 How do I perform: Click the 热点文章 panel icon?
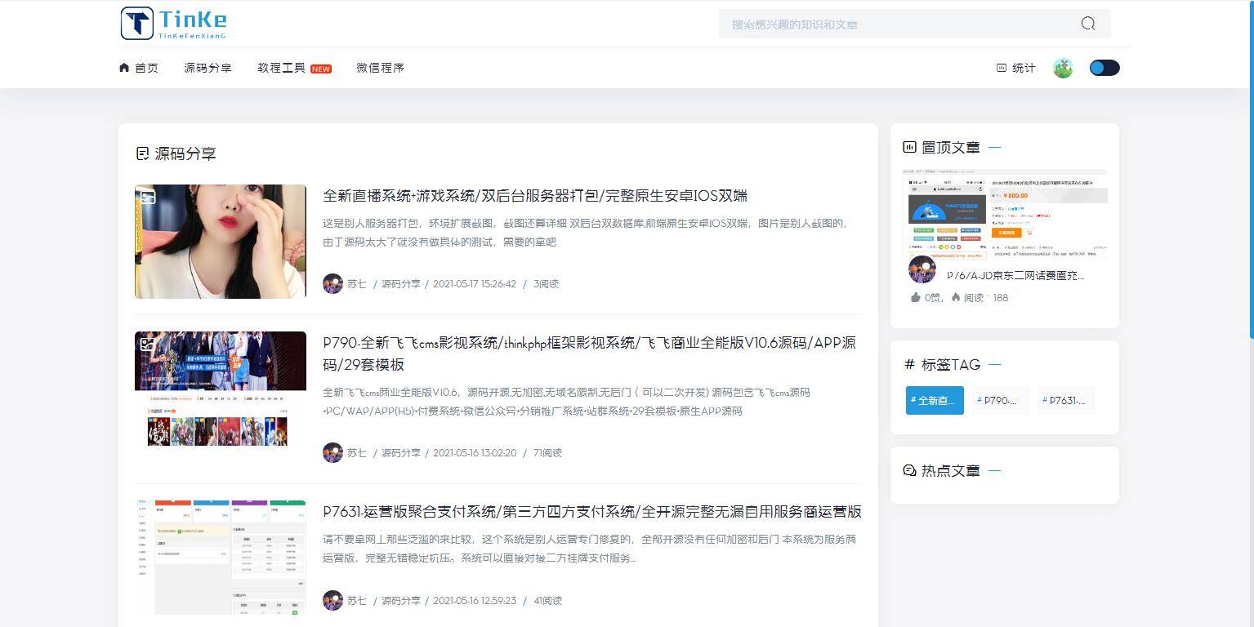tap(908, 470)
